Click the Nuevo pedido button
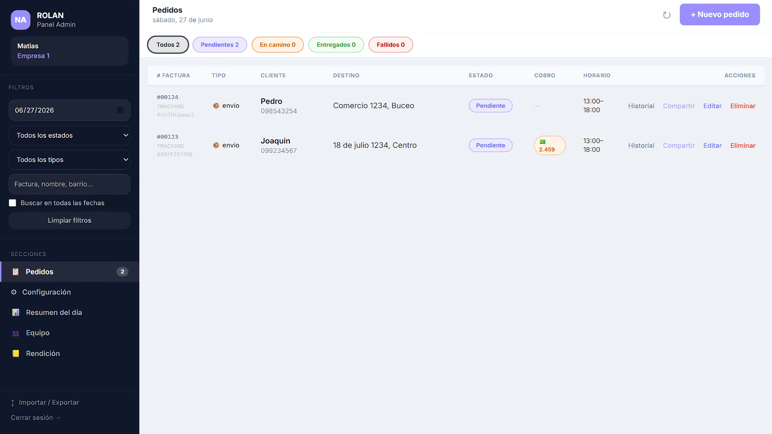Image resolution: width=772 pixels, height=434 pixels. coord(720,14)
